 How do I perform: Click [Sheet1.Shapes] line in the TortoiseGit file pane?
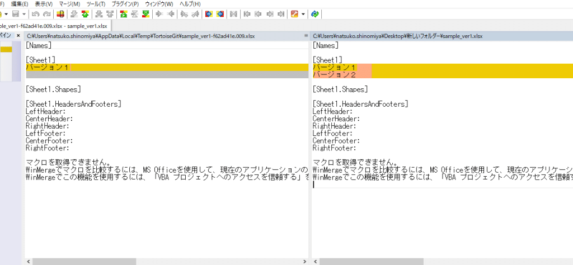click(x=53, y=89)
